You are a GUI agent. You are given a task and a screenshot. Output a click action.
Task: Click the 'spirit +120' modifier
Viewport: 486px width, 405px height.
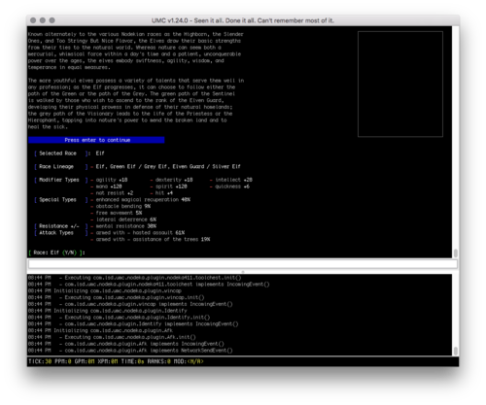pyautogui.click(x=171, y=186)
